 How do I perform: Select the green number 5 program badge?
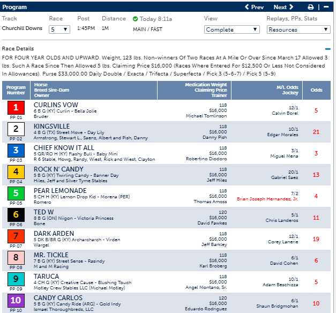pyautogui.click(x=16, y=193)
